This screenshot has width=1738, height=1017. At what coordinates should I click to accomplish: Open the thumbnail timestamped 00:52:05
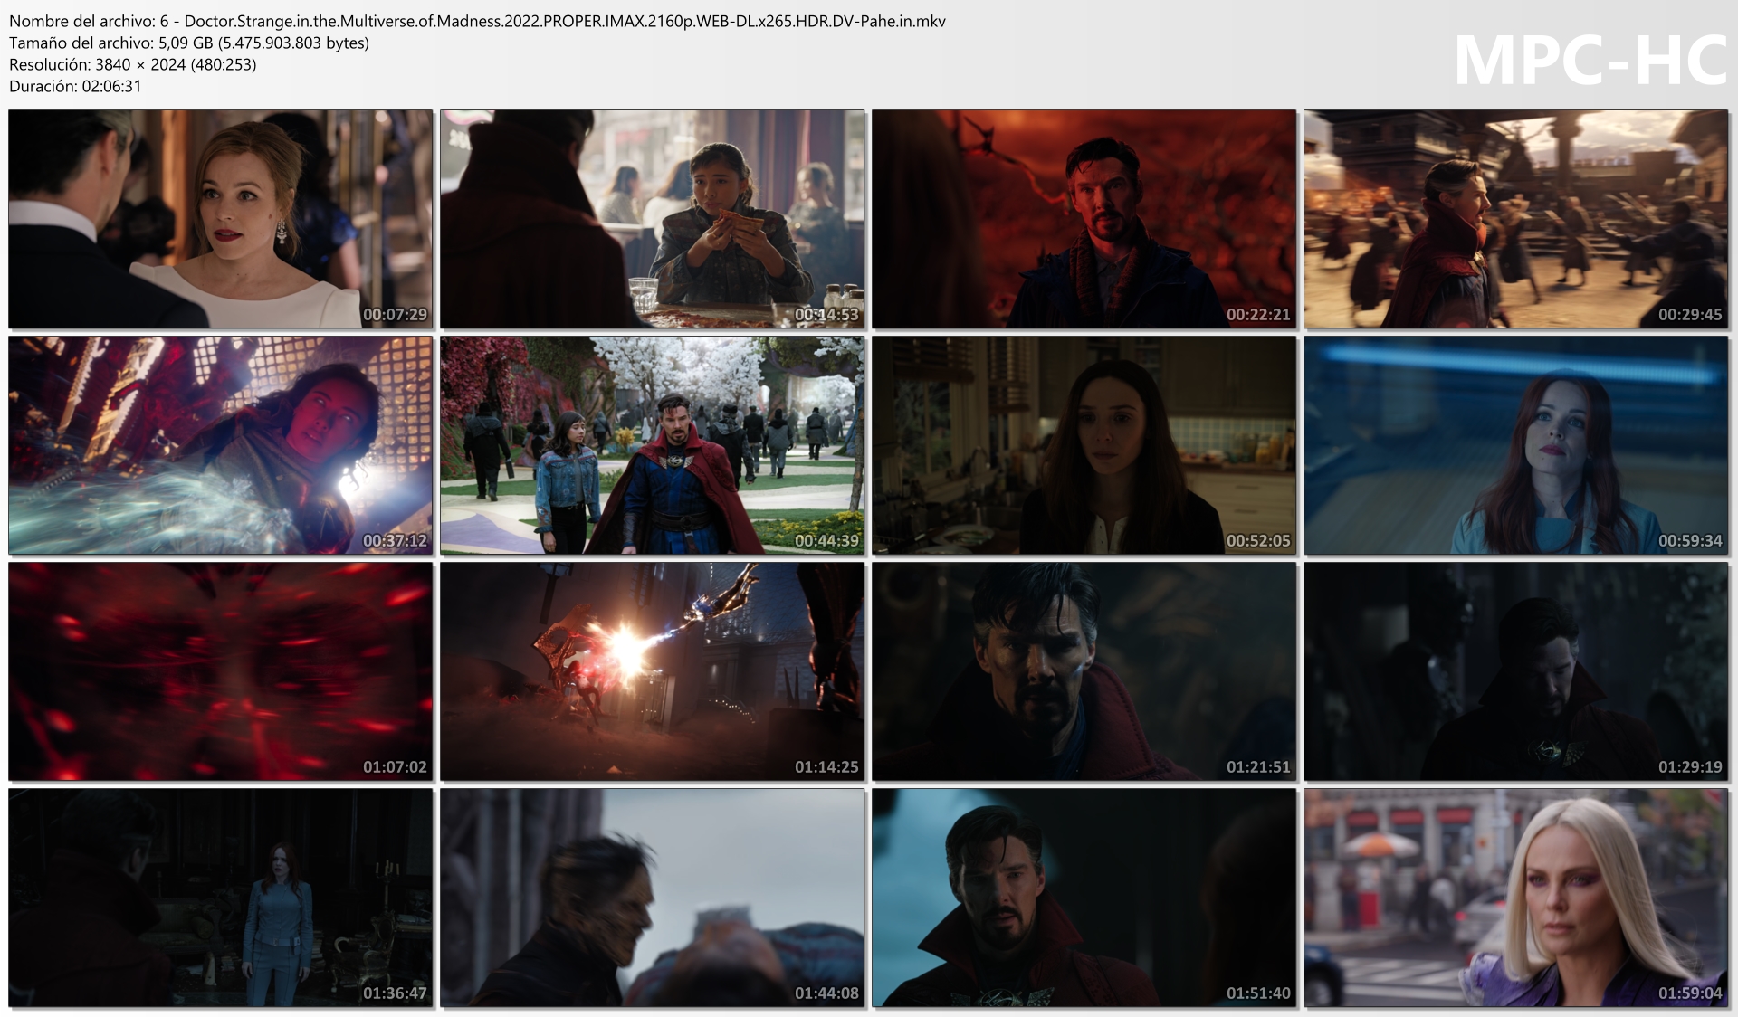[x=1084, y=445]
